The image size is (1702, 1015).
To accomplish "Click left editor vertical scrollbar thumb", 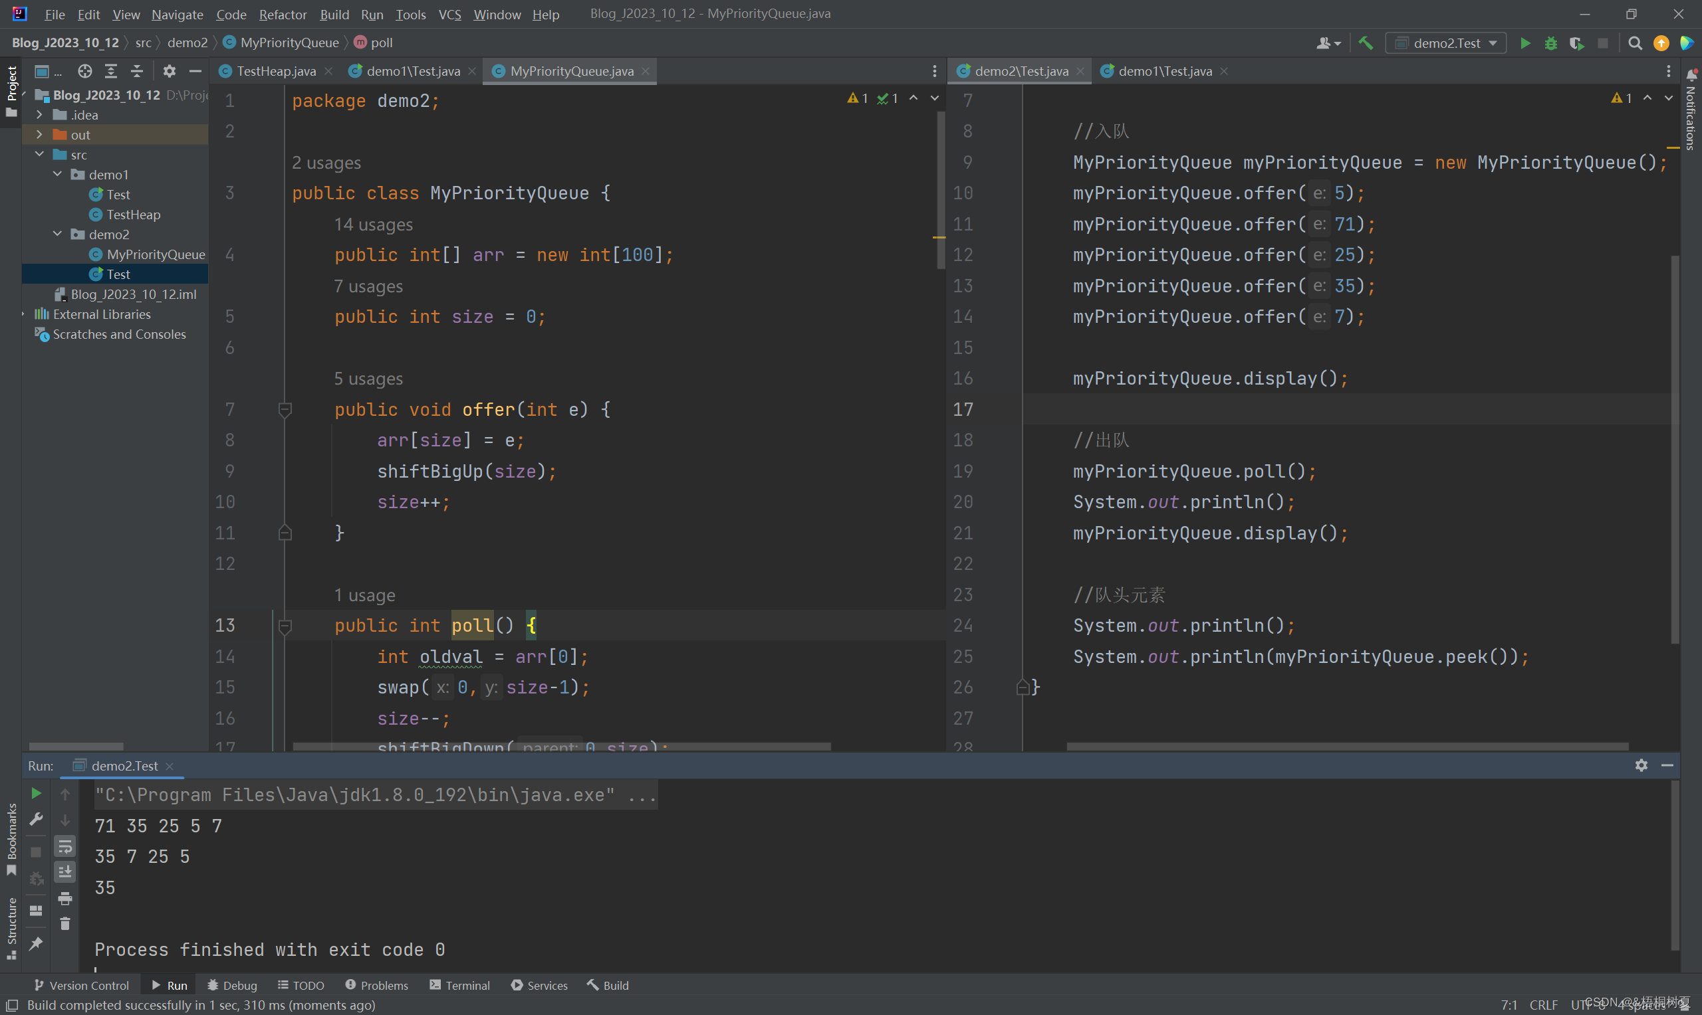I will coord(941,189).
